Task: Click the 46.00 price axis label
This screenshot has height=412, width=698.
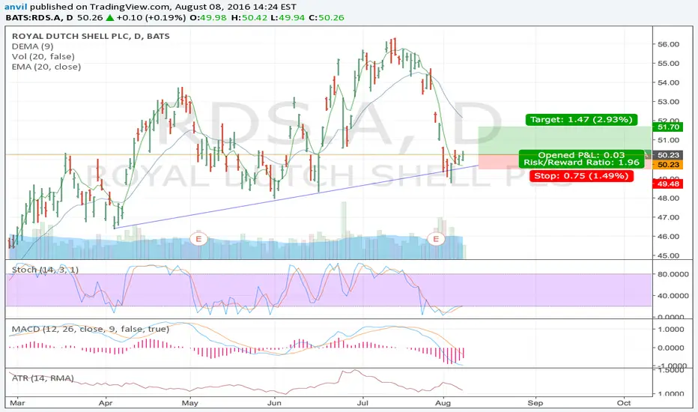Action: [x=668, y=237]
